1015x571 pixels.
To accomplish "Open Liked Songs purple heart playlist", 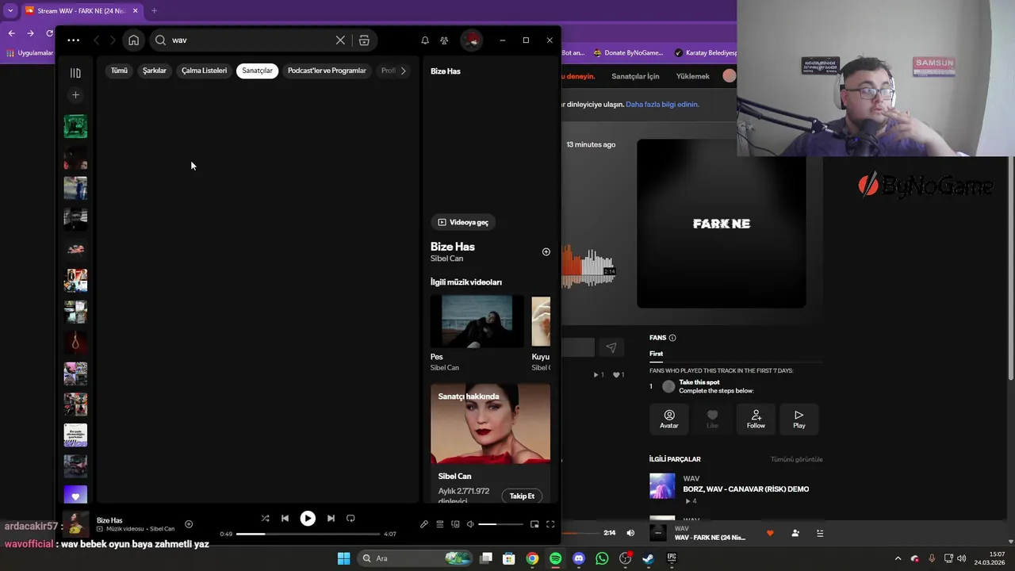I will coord(75,496).
